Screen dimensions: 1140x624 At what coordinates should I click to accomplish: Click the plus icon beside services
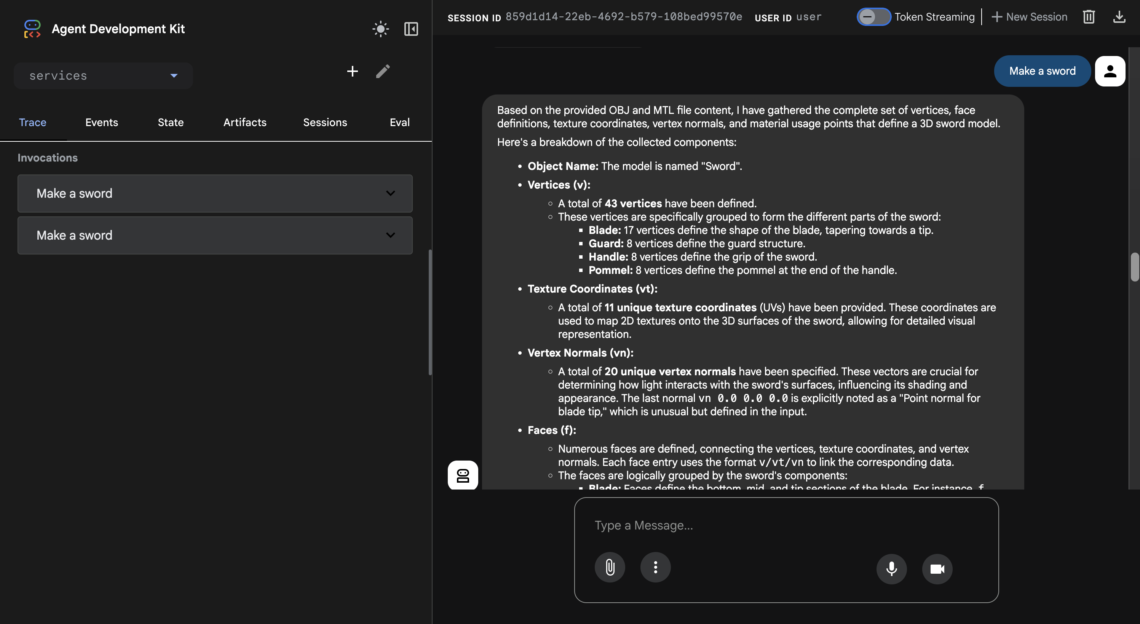coord(352,71)
